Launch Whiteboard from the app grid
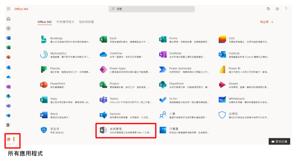 tap(243, 100)
